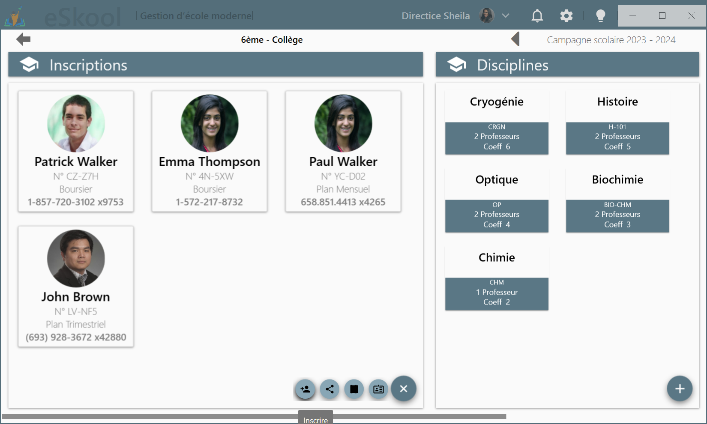Open the notifications bell

tap(537, 16)
